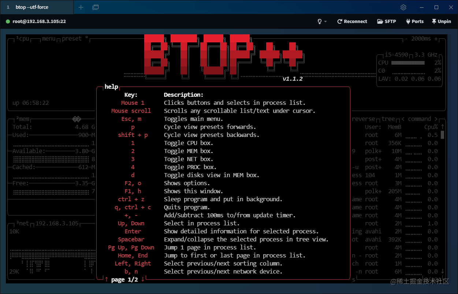Expand the lightbulb dropdown arrow

325,22
